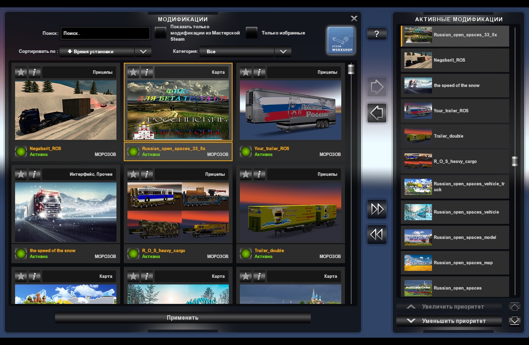Toggle Trailer_double green active indicator
The width and height of the screenshot is (529, 345).
pyautogui.click(x=246, y=253)
